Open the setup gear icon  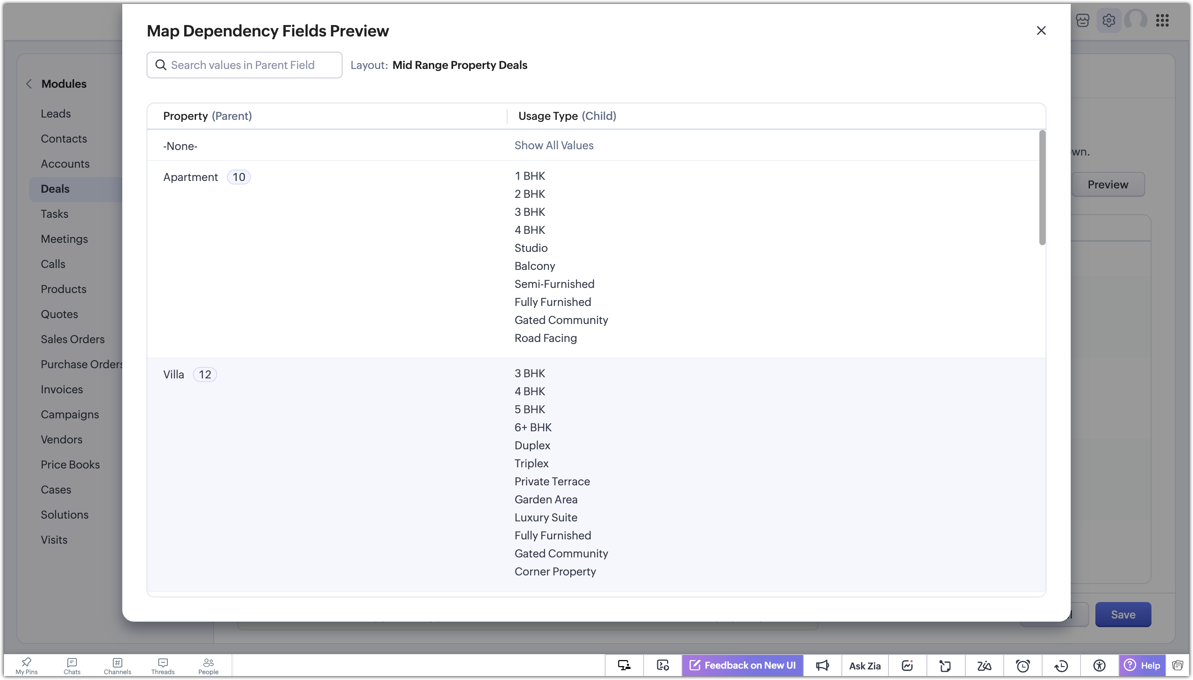pyautogui.click(x=1108, y=20)
